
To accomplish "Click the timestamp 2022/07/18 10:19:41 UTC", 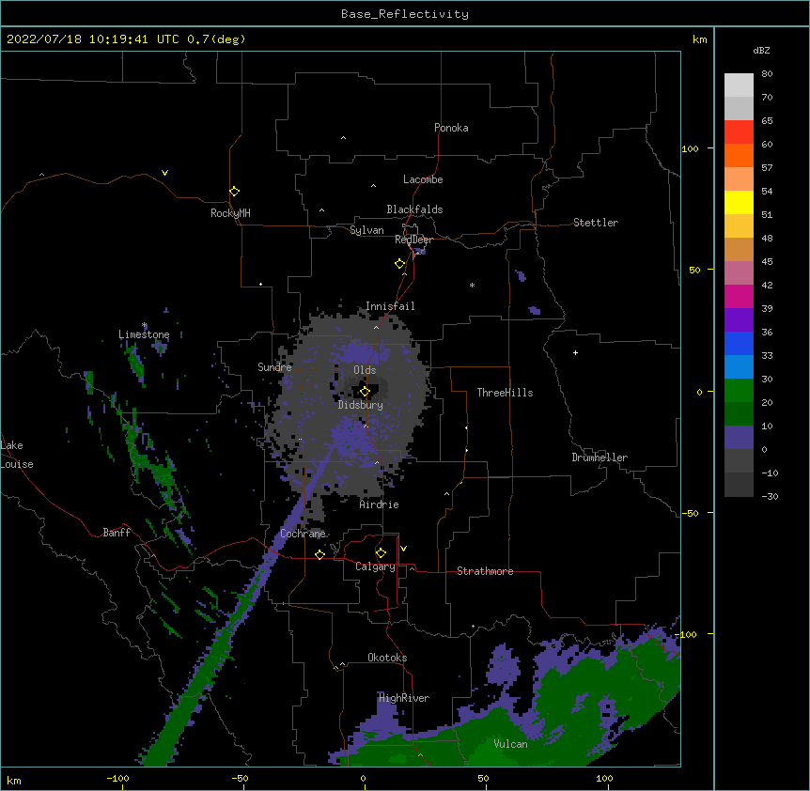I will click(x=92, y=39).
